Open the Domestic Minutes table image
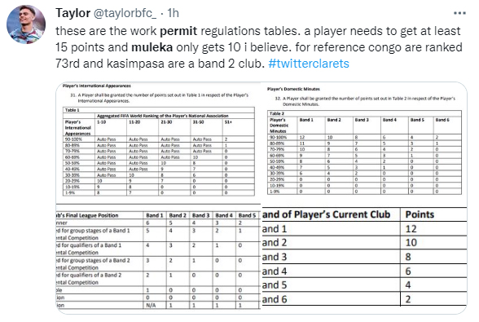The image size is (479, 322). 364,144
